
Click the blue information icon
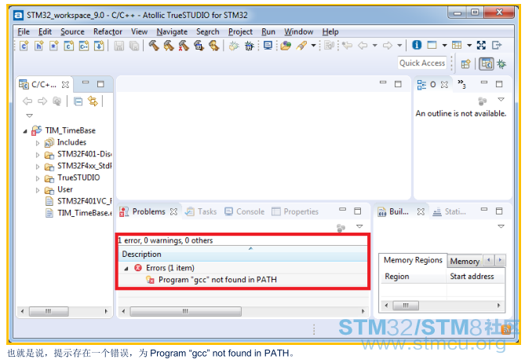tap(417, 45)
